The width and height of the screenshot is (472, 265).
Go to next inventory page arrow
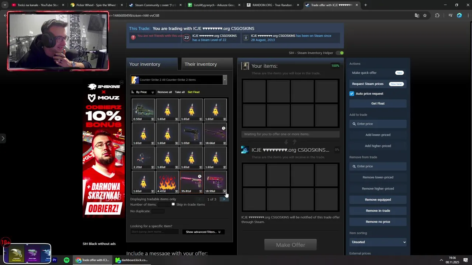(x=223, y=199)
